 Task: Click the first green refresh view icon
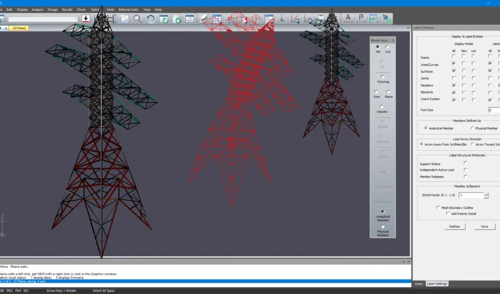pos(164,19)
